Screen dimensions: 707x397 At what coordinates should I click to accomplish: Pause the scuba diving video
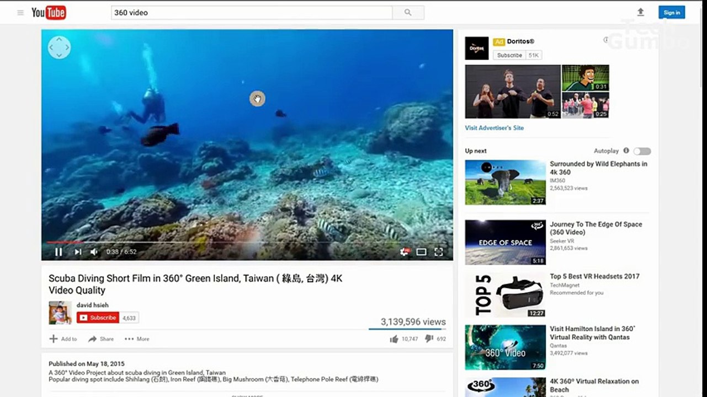pyautogui.click(x=59, y=252)
